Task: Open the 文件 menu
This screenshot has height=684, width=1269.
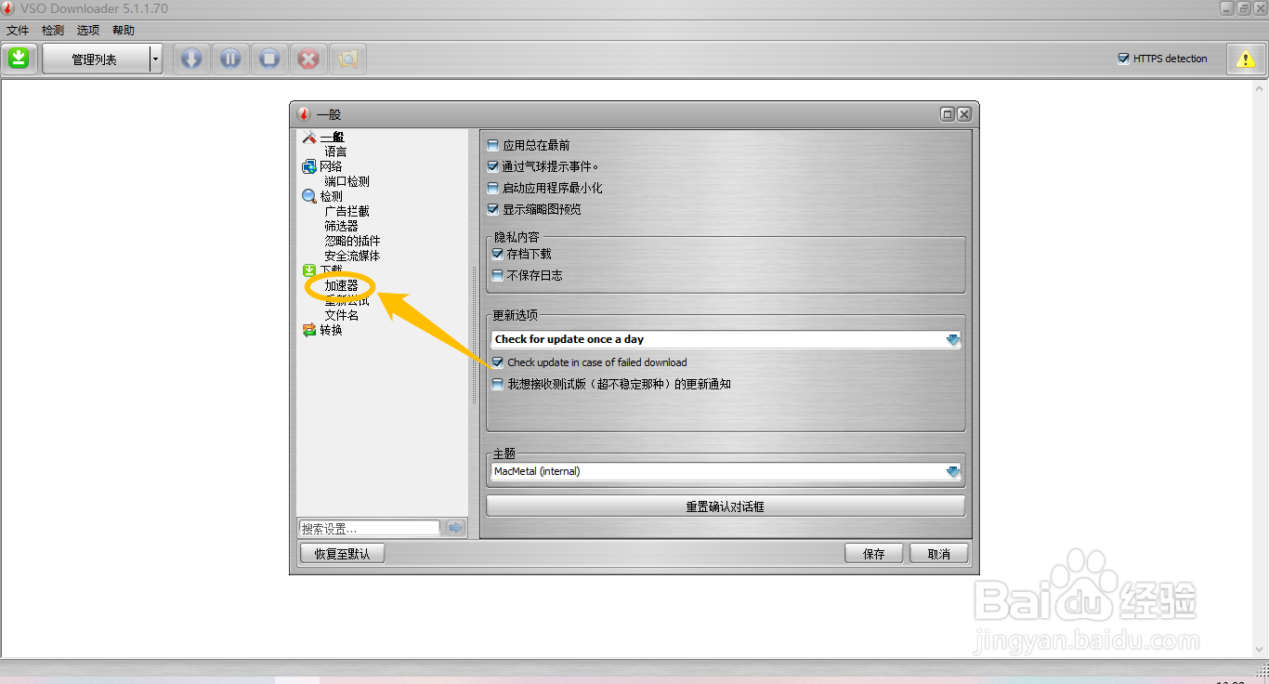Action: pyautogui.click(x=18, y=31)
